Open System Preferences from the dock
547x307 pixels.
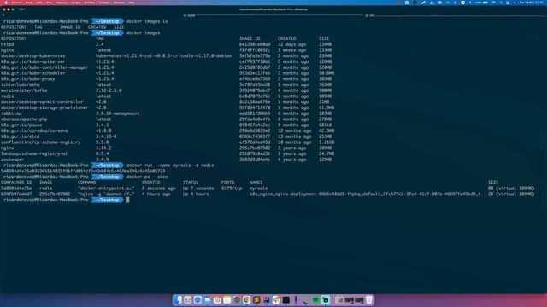(x=237, y=299)
